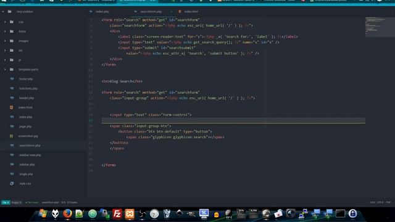
Task: Open screenshot.jpg in the tree
Action: pos(28,136)
